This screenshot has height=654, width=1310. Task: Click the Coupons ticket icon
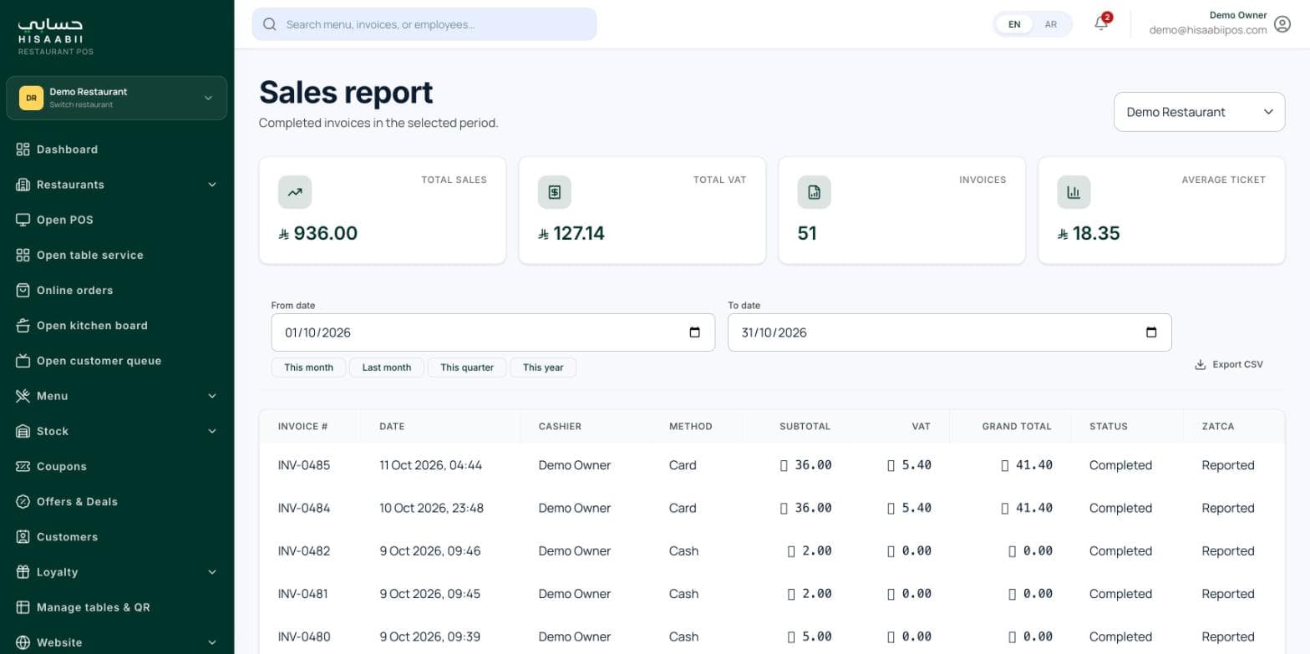pos(23,466)
